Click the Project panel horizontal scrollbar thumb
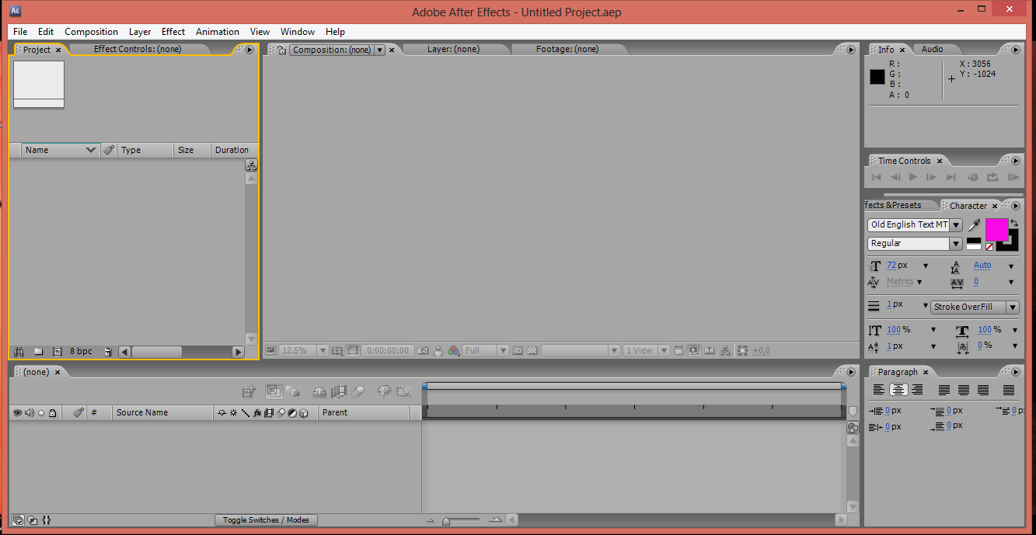 (x=156, y=352)
